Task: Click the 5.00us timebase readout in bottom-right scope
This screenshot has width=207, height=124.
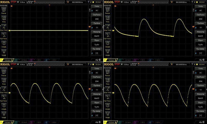Action: point(126,64)
